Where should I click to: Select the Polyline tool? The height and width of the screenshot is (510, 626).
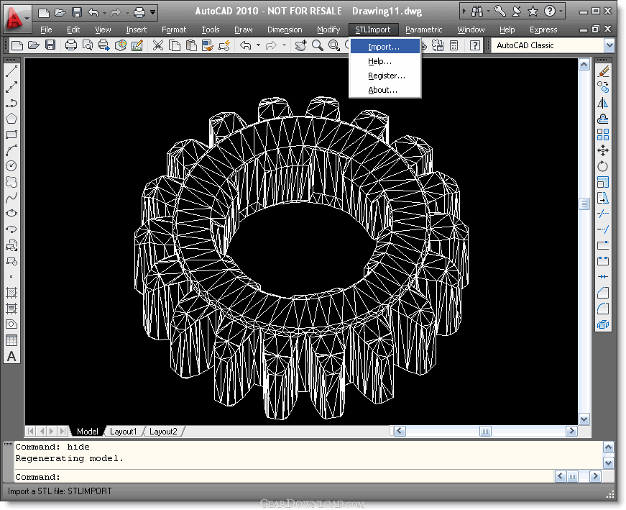(x=11, y=103)
